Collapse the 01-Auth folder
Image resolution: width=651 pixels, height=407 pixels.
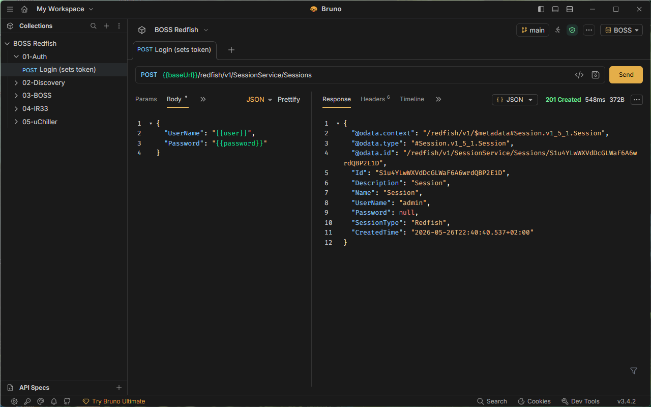click(x=16, y=57)
